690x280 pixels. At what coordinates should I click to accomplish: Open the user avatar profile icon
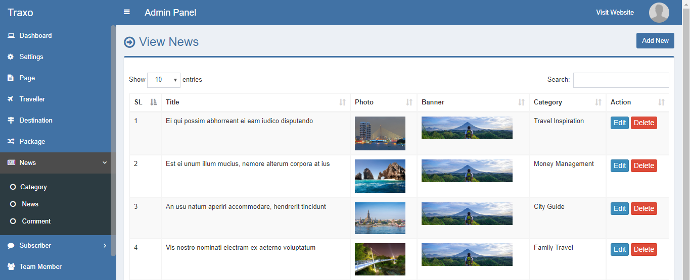659,13
